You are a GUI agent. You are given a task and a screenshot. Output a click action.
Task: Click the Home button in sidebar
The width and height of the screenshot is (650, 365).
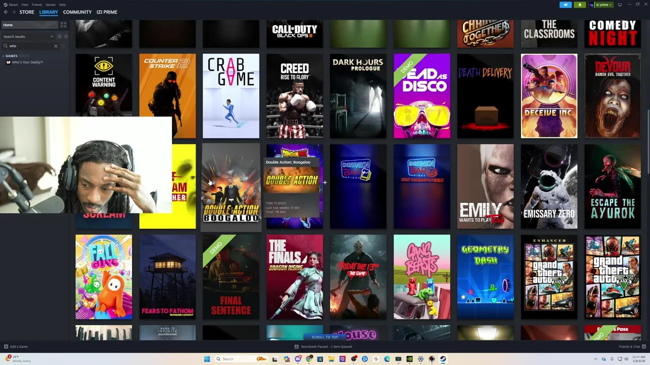[30, 25]
